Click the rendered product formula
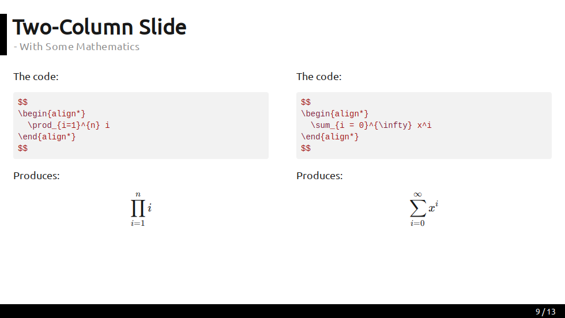 coord(141,209)
